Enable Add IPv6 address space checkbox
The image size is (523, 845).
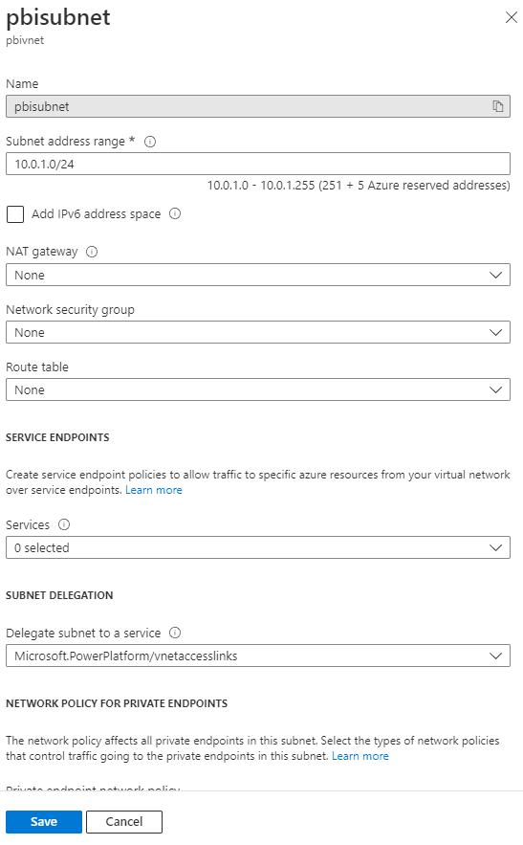pyautogui.click(x=15, y=214)
